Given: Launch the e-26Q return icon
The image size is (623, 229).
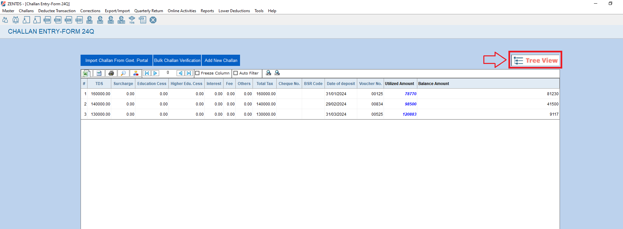Looking at the screenshot, I should tap(100, 20).
